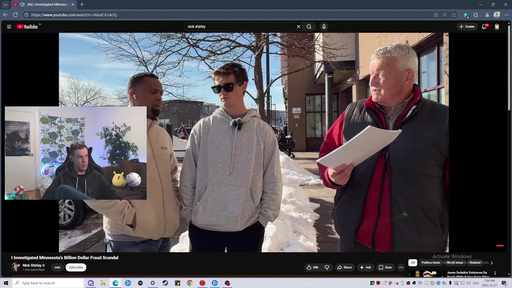Click the ENG language indicator

pos(476,283)
